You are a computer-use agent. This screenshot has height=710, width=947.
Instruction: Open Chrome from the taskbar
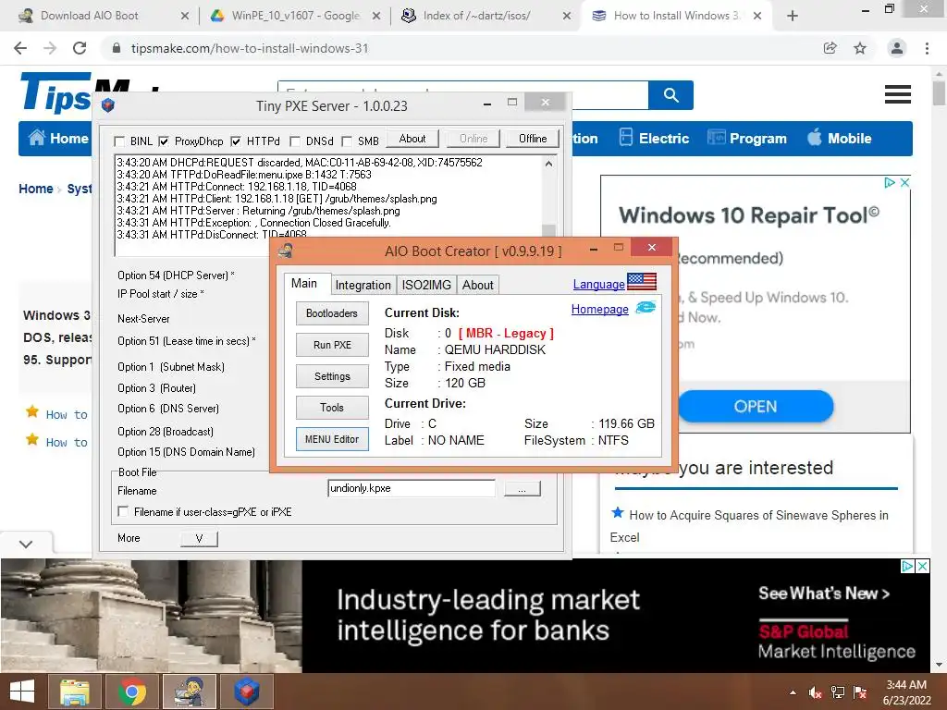pyautogui.click(x=131, y=692)
